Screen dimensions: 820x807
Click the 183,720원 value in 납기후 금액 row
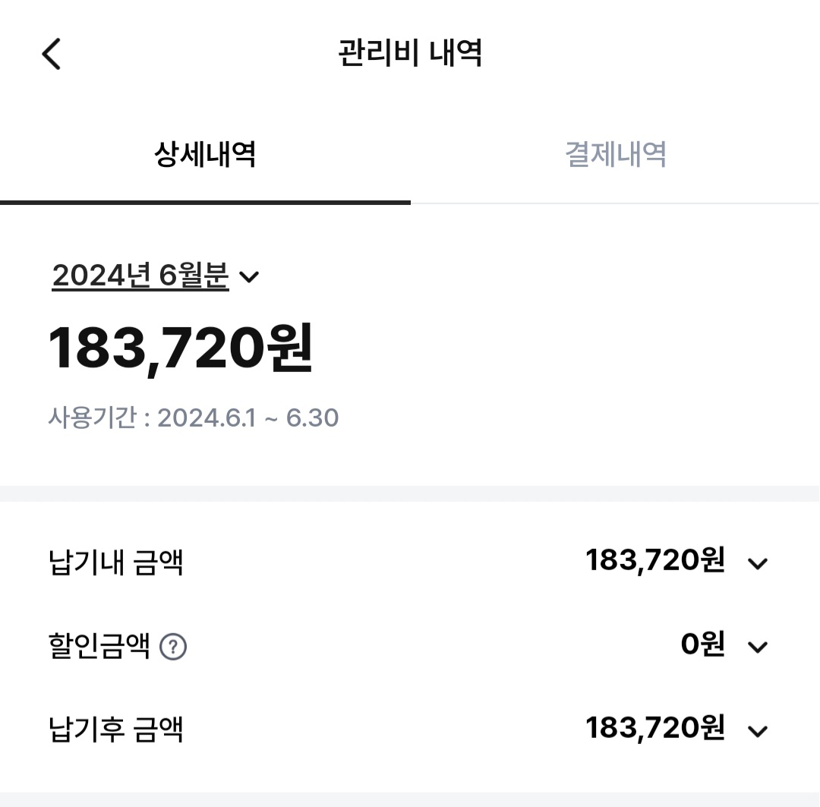(654, 729)
